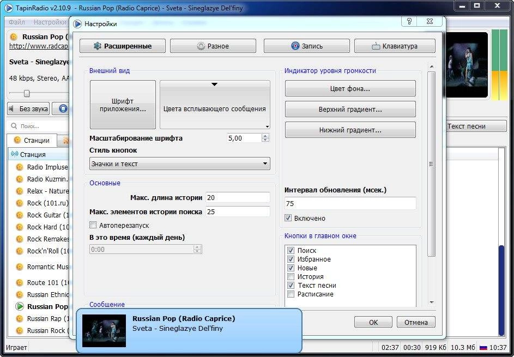This screenshot has width=514, height=357.
Task: Select Russian Rap station
Action: (x=48, y=319)
